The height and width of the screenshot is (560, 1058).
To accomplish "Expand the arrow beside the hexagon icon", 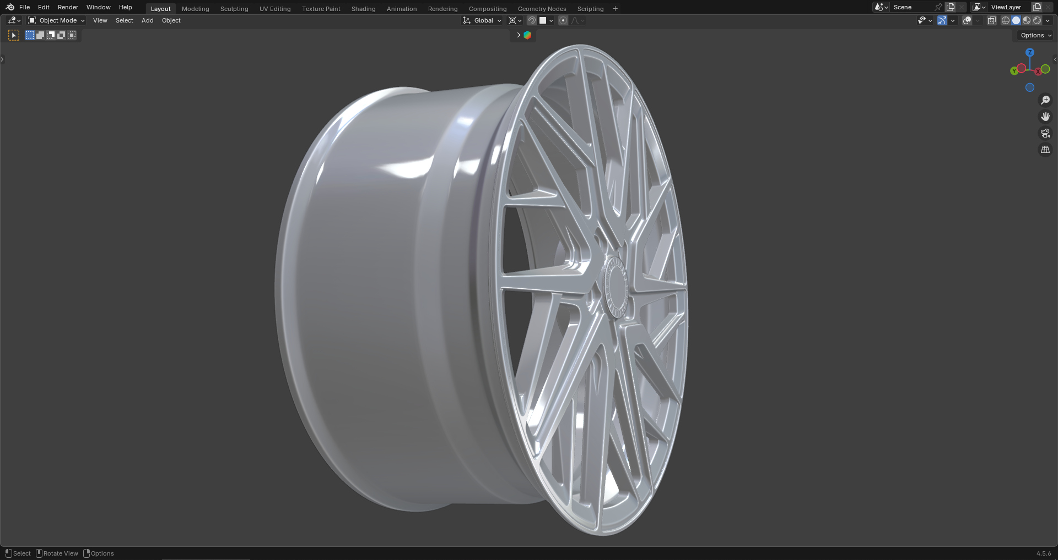I will click(518, 35).
